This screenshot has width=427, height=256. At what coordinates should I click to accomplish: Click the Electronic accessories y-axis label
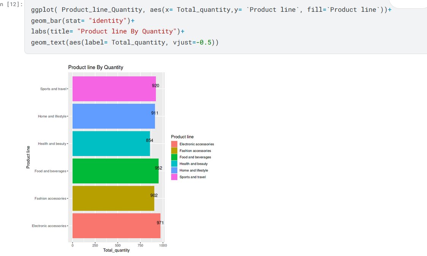pos(49,226)
